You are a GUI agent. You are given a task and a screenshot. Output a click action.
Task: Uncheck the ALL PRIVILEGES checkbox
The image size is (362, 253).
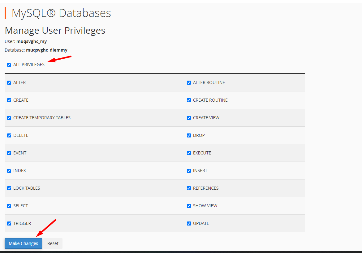(x=9, y=65)
